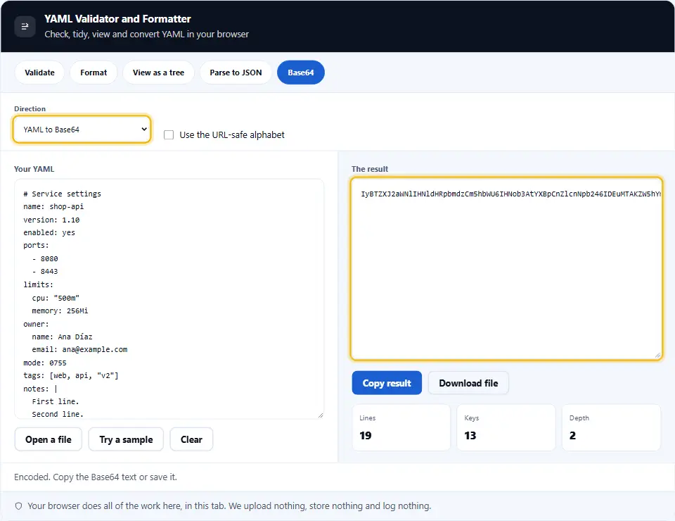Clear the YAML input
The image size is (675, 521).
191,439
